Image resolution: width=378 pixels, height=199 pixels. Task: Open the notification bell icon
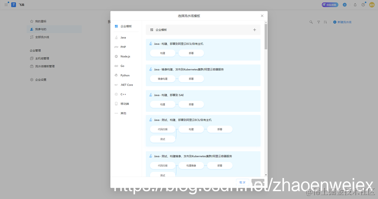pyautogui.click(x=355, y=5)
